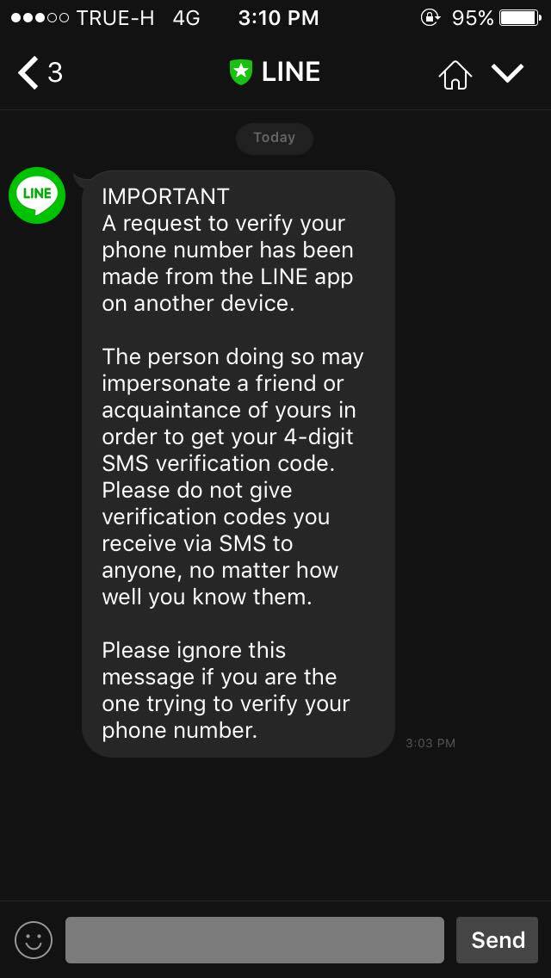Tap the 3:03 PM message timestamp

430,744
